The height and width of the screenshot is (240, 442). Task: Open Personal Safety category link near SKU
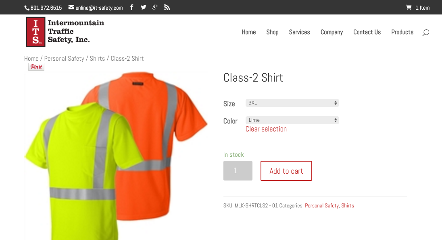322,206
